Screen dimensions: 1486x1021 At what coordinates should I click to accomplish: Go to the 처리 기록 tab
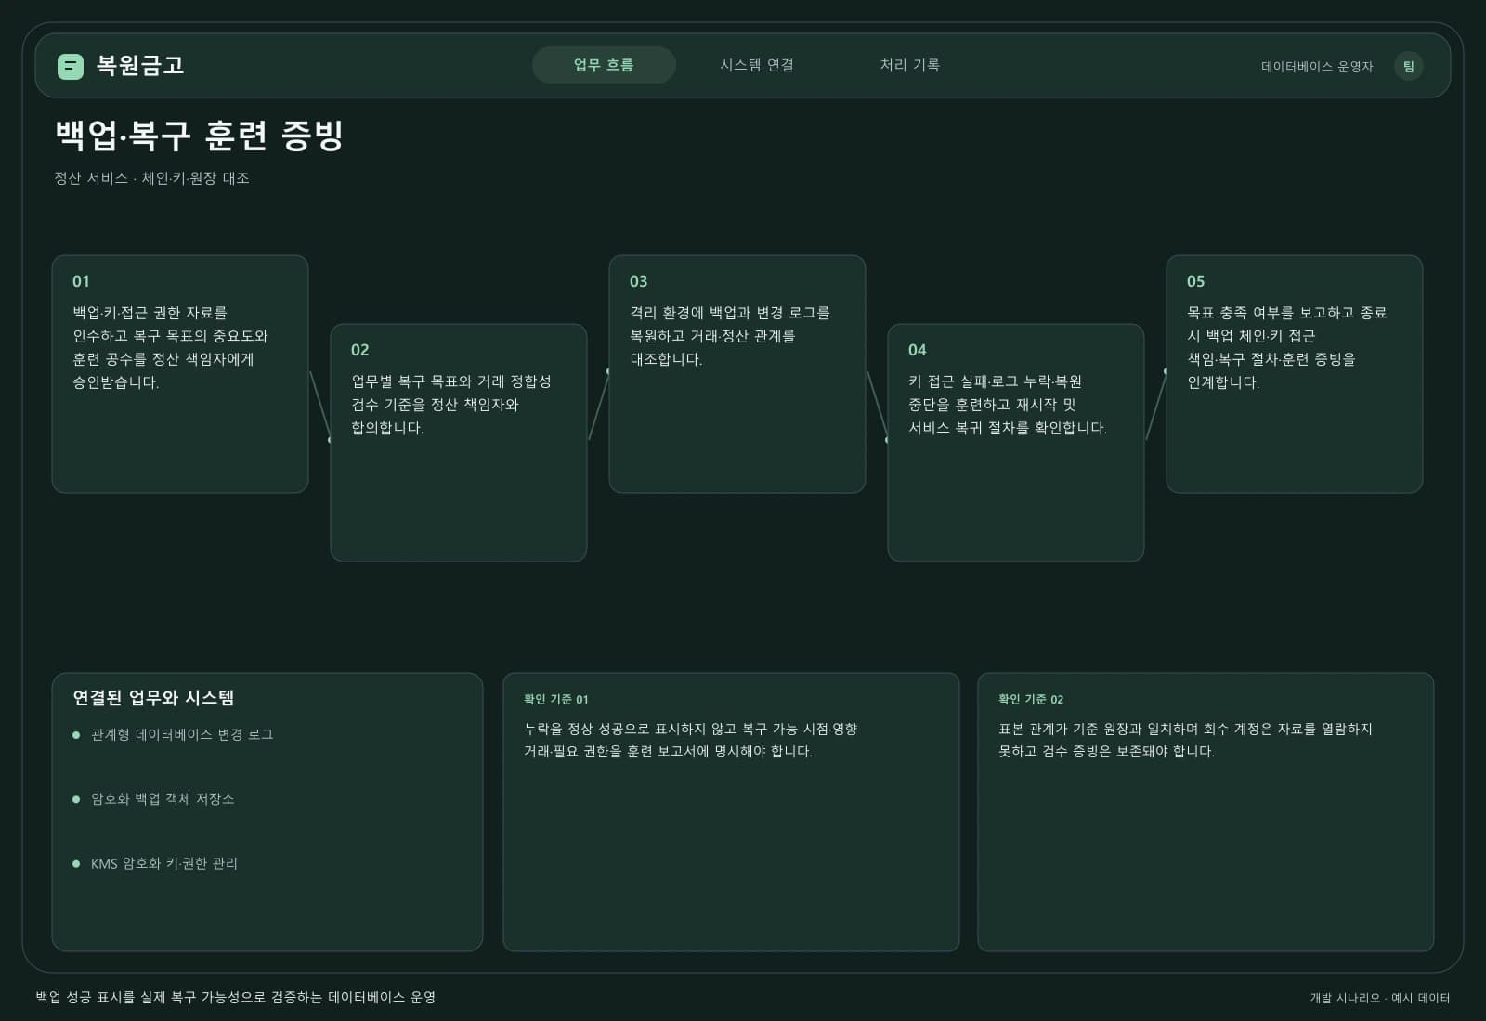(x=910, y=65)
